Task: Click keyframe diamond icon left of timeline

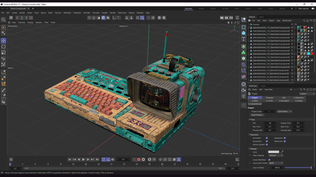Action: tap(11, 159)
